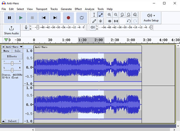Viewport: 180px width, 131px height.
Task: Click the Share Audio button
Action: 11,30
